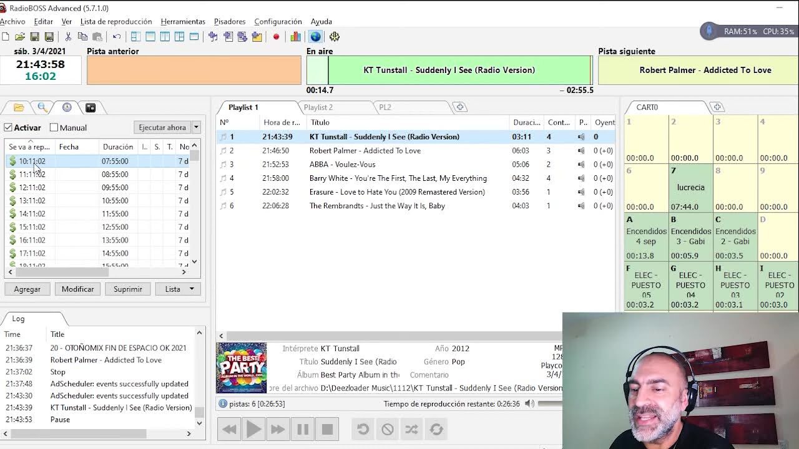Open the file browser folder tab icon
Viewport: 799px width, 449px height.
coord(19,107)
